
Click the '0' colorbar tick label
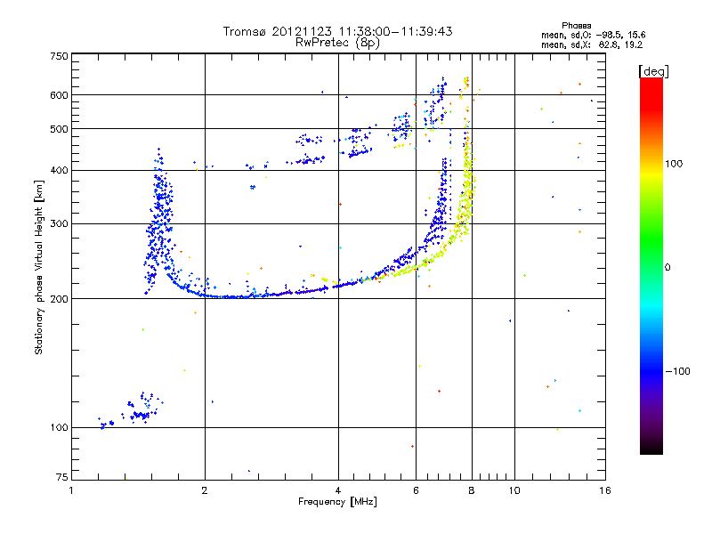point(667,267)
